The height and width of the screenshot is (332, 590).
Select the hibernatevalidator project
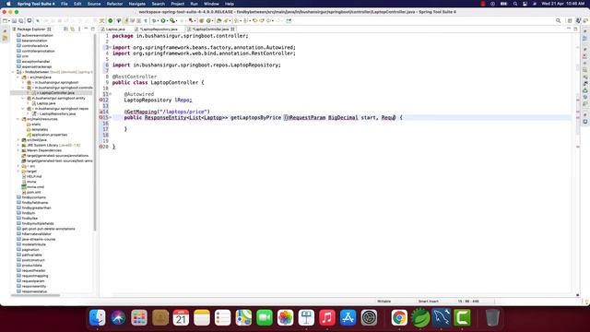click(x=37, y=234)
